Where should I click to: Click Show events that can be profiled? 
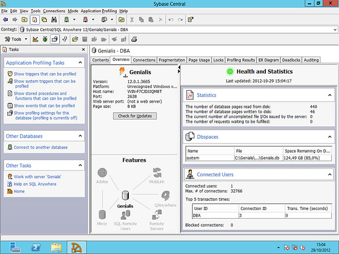click(45, 105)
